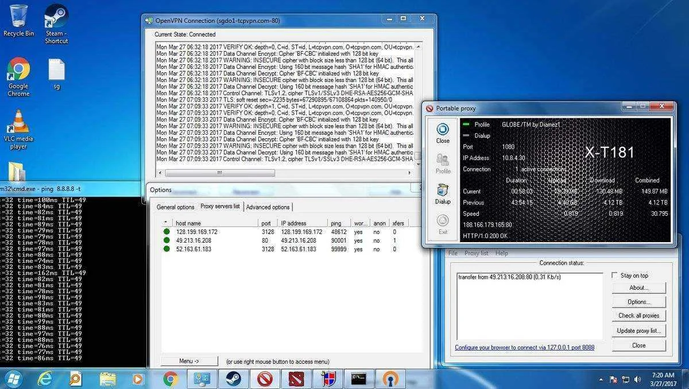Open the Advanced options tab
The width and height of the screenshot is (689, 389).
click(x=268, y=207)
